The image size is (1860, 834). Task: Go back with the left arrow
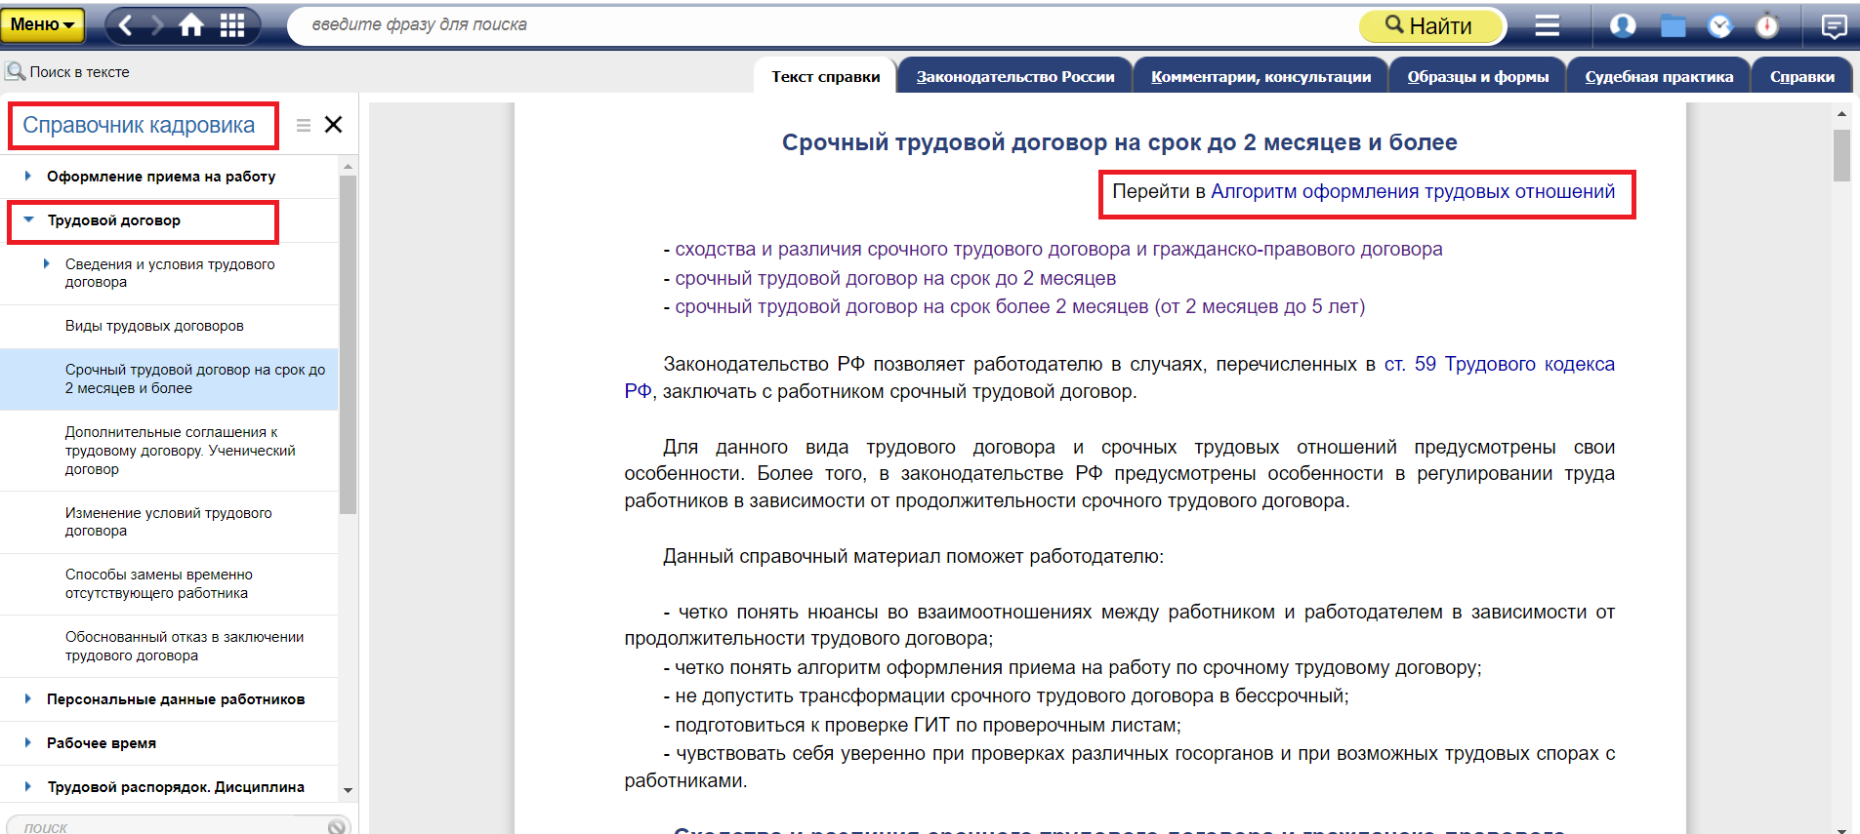(125, 25)
